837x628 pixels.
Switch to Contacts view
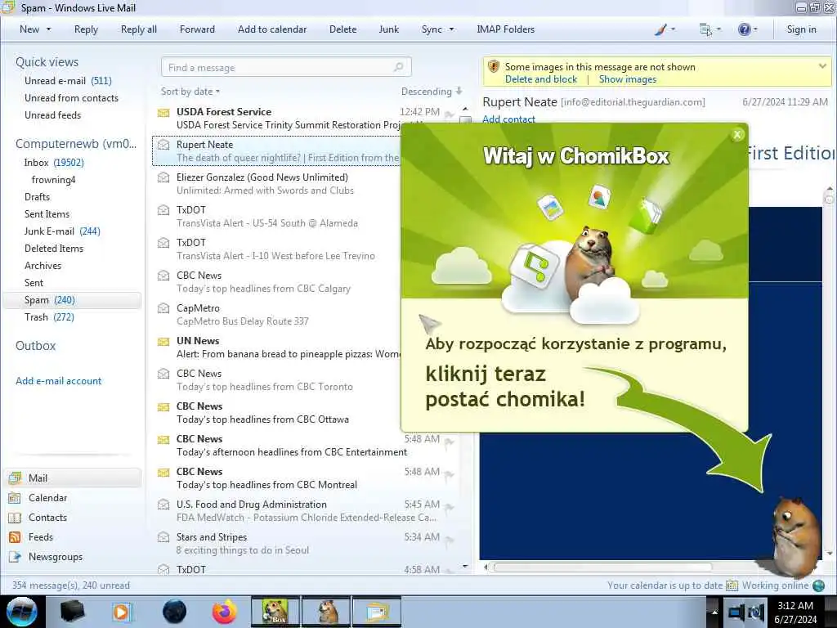[47, 518]
